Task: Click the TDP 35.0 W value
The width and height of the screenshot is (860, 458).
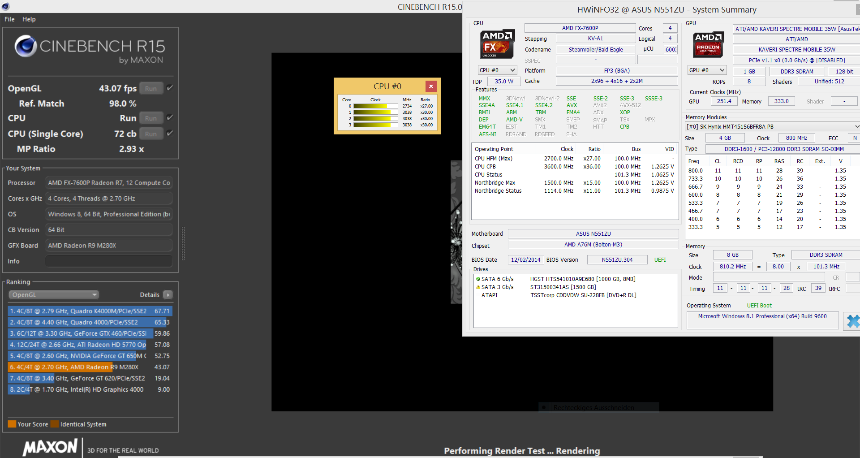Action: pyautogui.click(x=504, y=81)
